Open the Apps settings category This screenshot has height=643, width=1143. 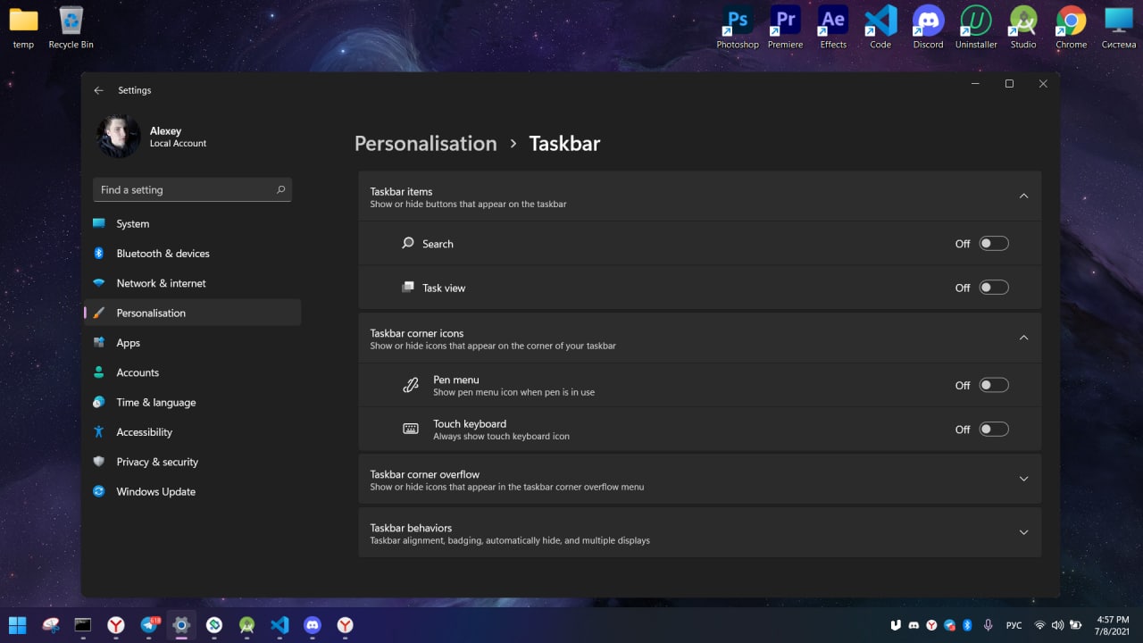(x=193, y=343)
